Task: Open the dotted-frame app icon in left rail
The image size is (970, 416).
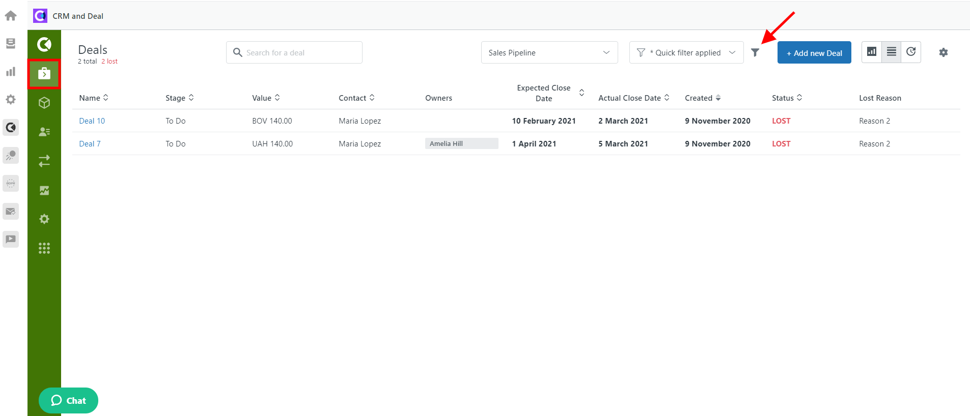Action: [x=11, y=183]
